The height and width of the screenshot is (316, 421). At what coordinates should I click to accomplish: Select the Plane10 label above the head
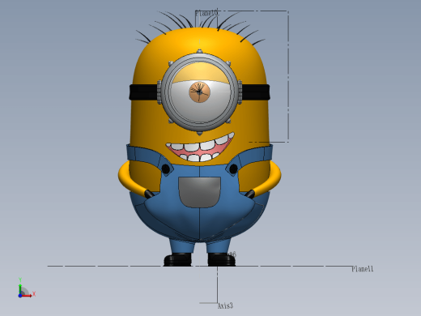(x=207, y=13)
